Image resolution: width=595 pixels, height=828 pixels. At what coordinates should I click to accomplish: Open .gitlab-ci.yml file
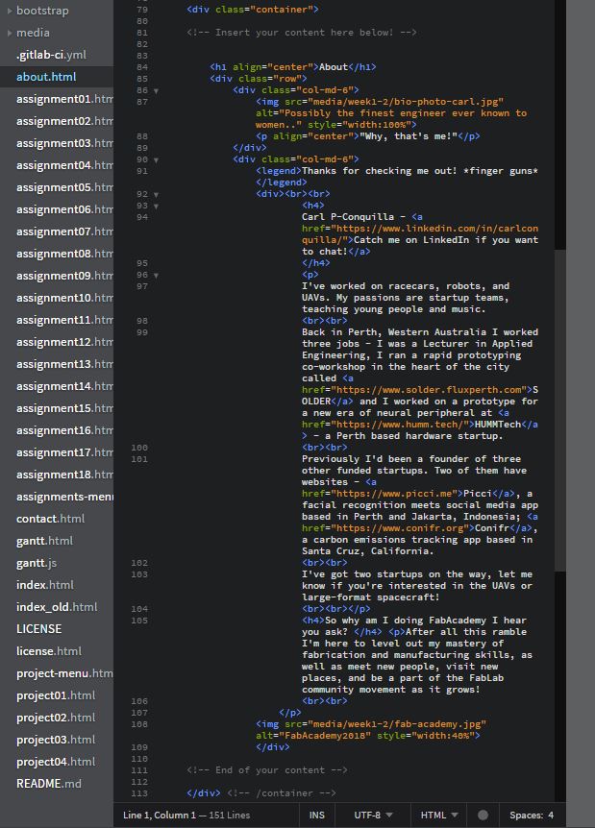[x=51, y=55]
